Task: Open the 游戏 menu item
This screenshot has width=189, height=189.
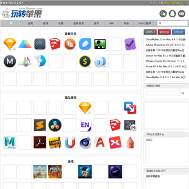Action: (46, 23)
